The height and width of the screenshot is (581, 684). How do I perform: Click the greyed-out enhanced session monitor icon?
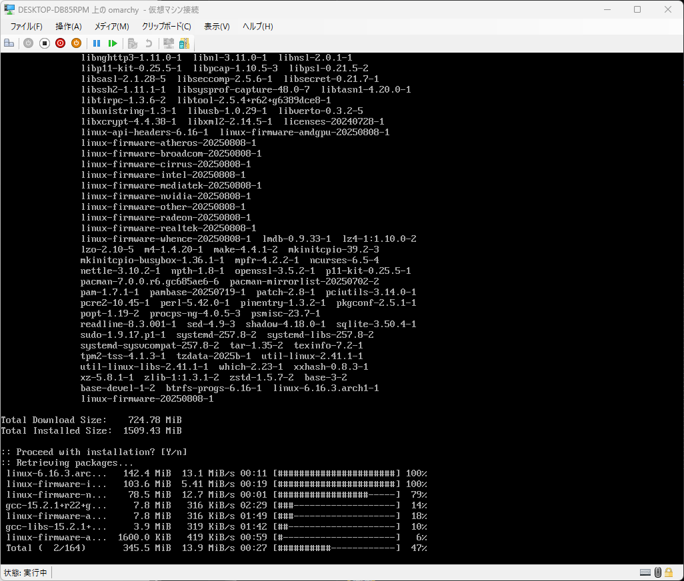(169, 43)
